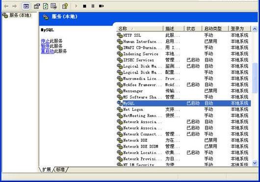Click 已启动 status in McAfee Framework row

coord(193,85)
